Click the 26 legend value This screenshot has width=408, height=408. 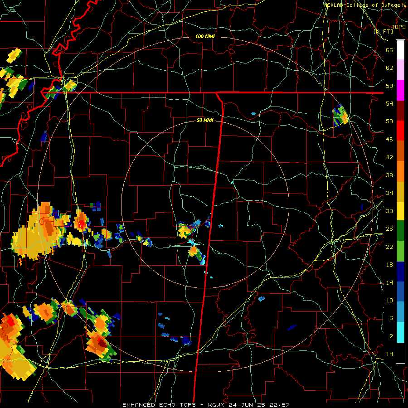click(x=389, y=229)
